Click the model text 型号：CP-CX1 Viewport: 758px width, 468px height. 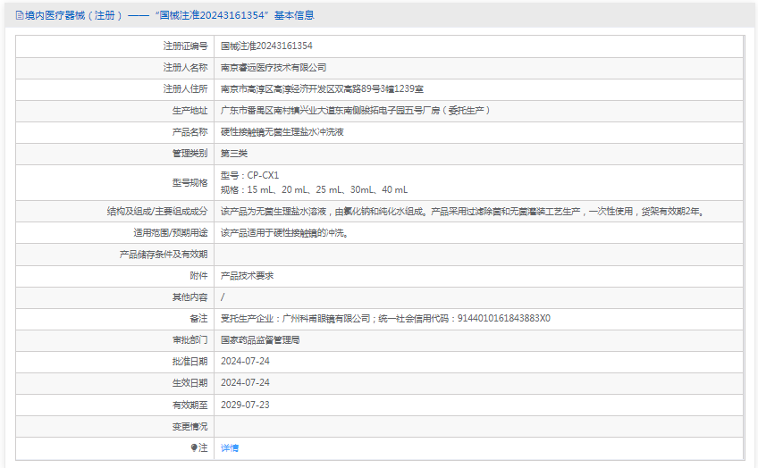(249, 175)
